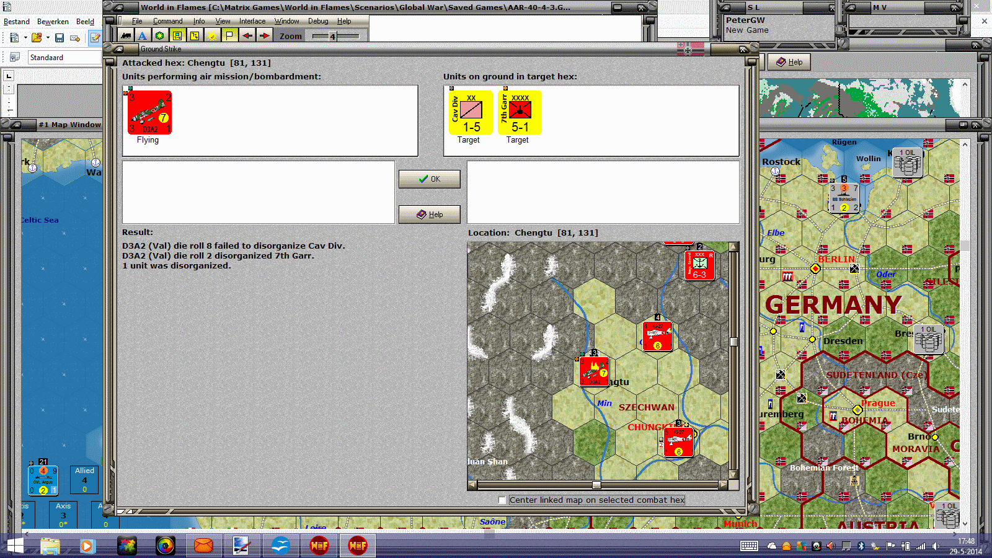Toggle Center linked map on selected combat hex
992x558 pixels.
(x=502, y=500)
